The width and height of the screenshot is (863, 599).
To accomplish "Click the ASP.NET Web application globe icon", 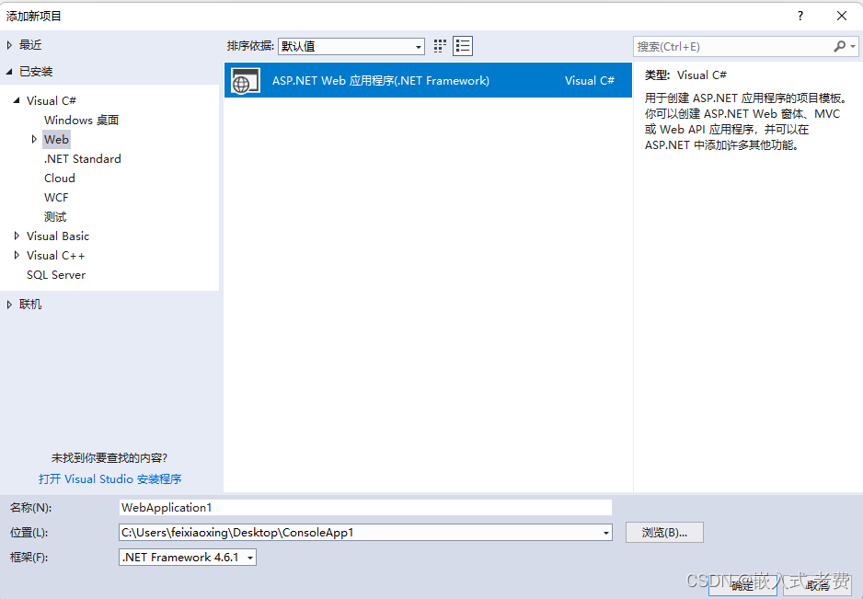I will pos(245,80).
